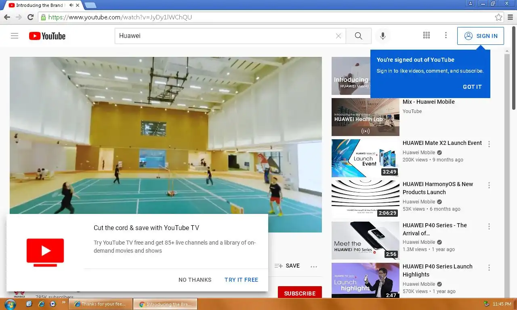Open the YouTube apps grid
Viewport: 517px width, 310px height.
[x=427, y=36]
